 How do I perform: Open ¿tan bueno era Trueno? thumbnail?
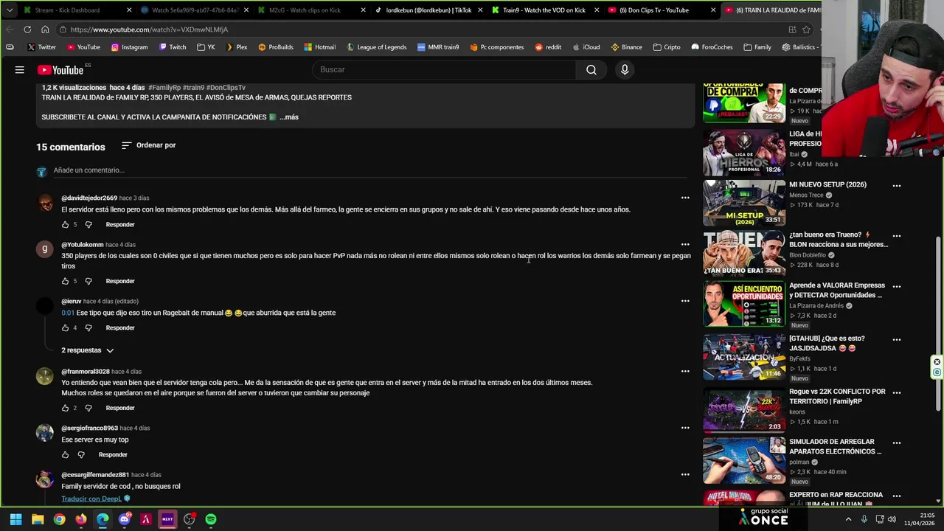(x=744, y=253)
